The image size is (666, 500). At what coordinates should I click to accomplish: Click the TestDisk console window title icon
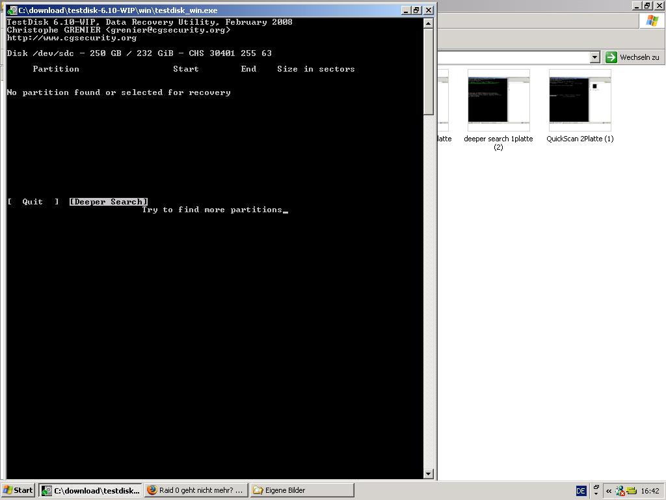[12, 10]
